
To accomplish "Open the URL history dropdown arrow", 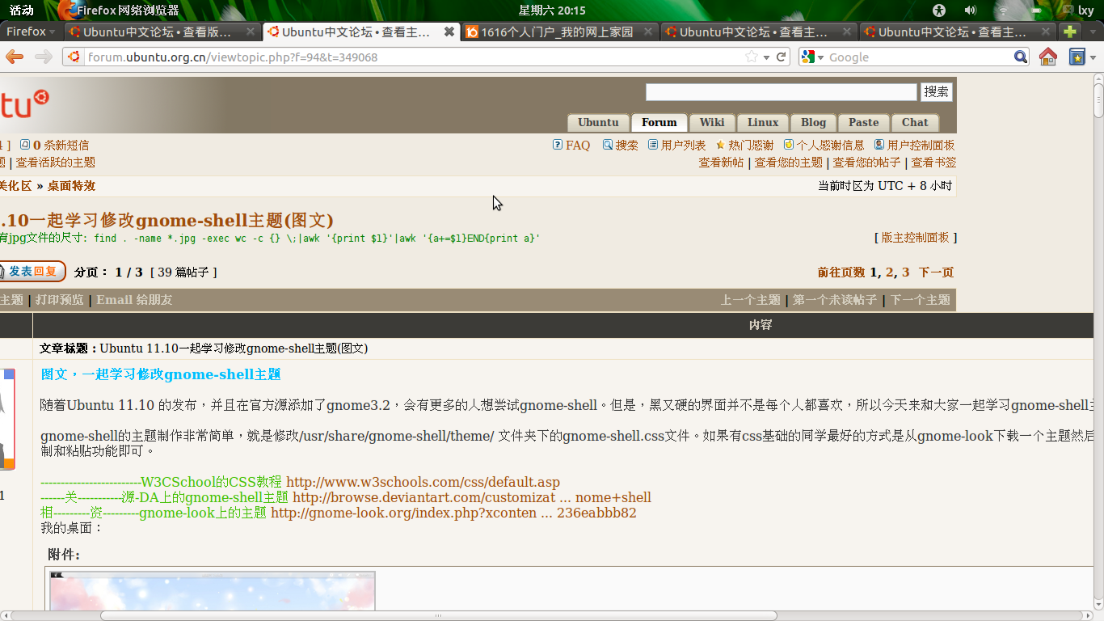I will 766,57.
